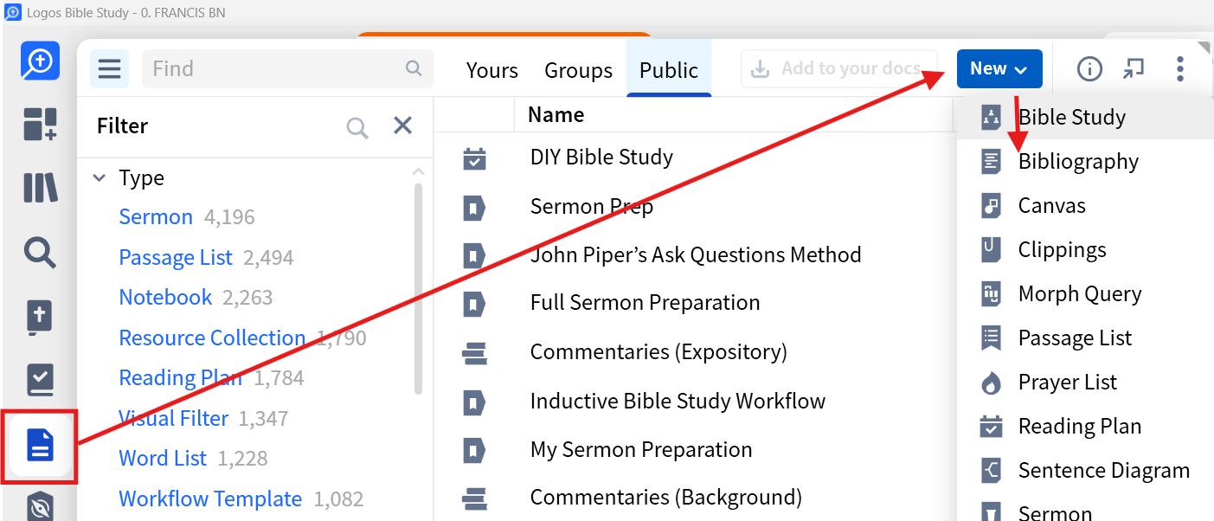The image size is (1214, 521).
Task: Filter by Notebook type
Action: click(x=165, y=297)
